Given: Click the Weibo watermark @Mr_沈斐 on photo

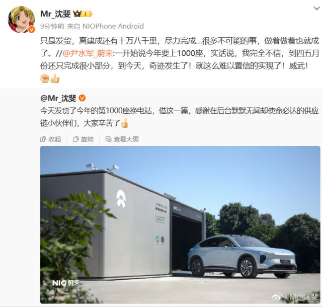Looking at the screenshot, I should [295, 296].
